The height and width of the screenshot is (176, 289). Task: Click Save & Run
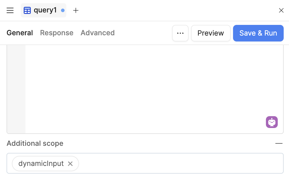click(258, 33)
